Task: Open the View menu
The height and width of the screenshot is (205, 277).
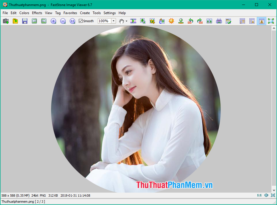Action: (49, 13)
